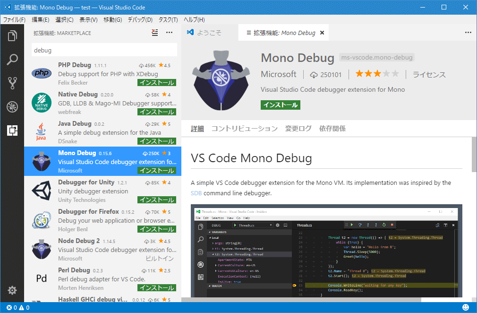Screen dimensions: 477x313
Task: Follow the SDB hyperlink in description
Action: pyautogui.click(x=196, y=193)
